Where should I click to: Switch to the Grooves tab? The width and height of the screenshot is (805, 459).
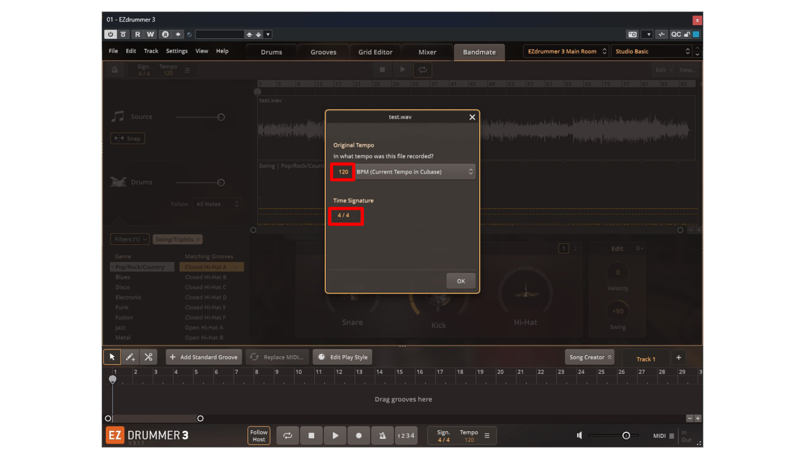coord(323,52)
